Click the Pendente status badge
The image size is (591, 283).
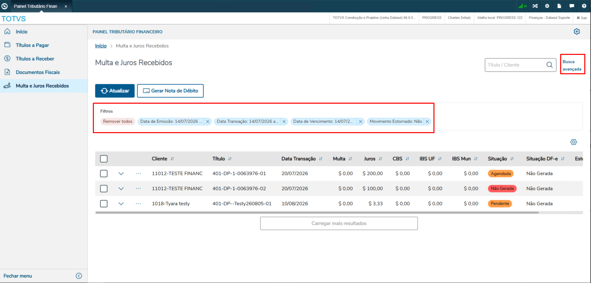[x=500, y=204]
